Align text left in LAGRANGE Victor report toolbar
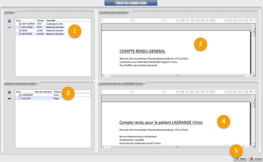The image size is (263, 162). pos(198,92)
